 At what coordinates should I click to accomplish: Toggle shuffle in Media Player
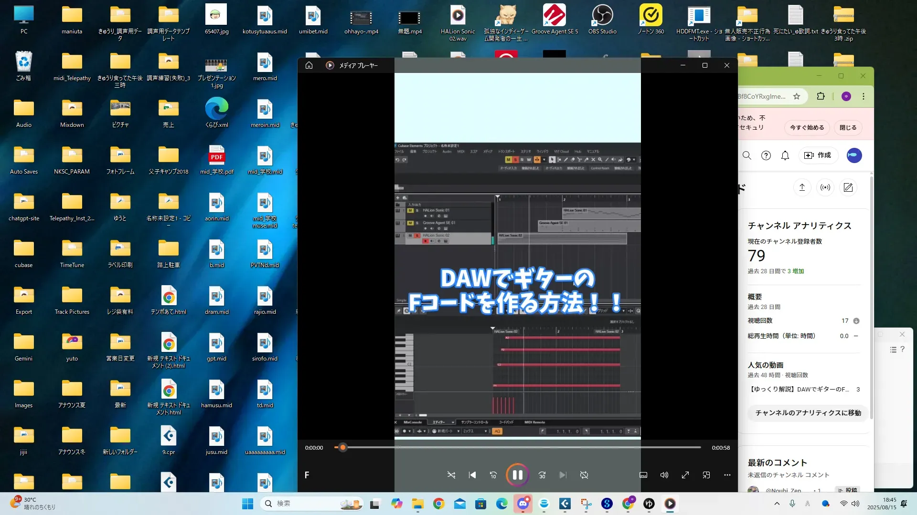(451, 475)
